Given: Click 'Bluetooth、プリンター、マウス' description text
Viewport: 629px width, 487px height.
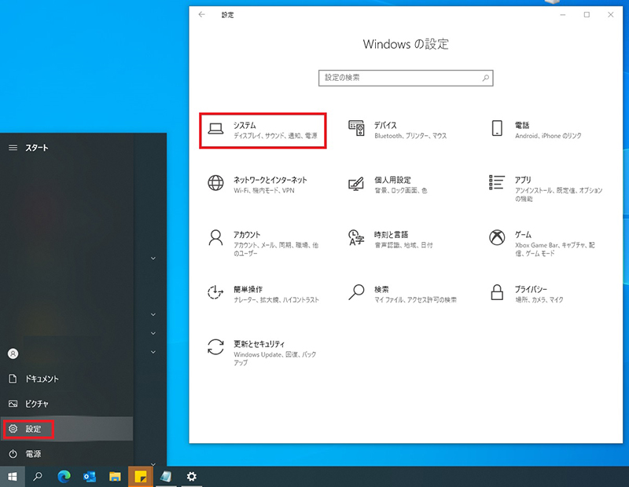Looking at the screenshot, I should click(x=410, y=136).
